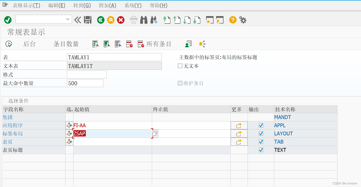Open multiple selection for 标签布局 row

(239, 134)
